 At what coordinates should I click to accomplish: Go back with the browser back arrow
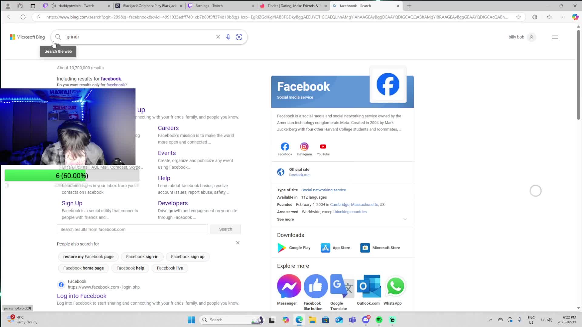(x=10, y=17)
